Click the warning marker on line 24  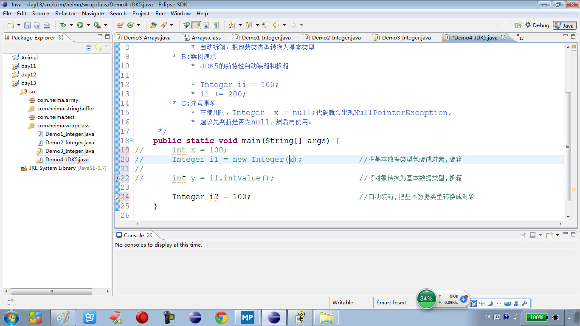tap(117, 197)
